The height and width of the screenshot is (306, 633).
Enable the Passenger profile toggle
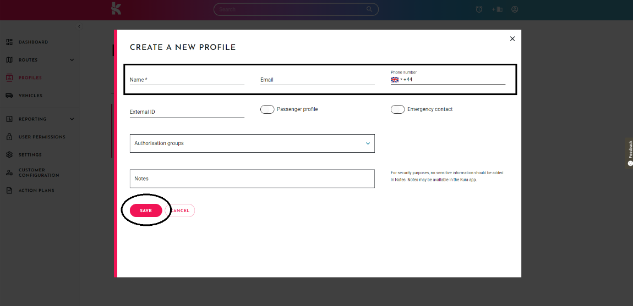tap(268, 109)
